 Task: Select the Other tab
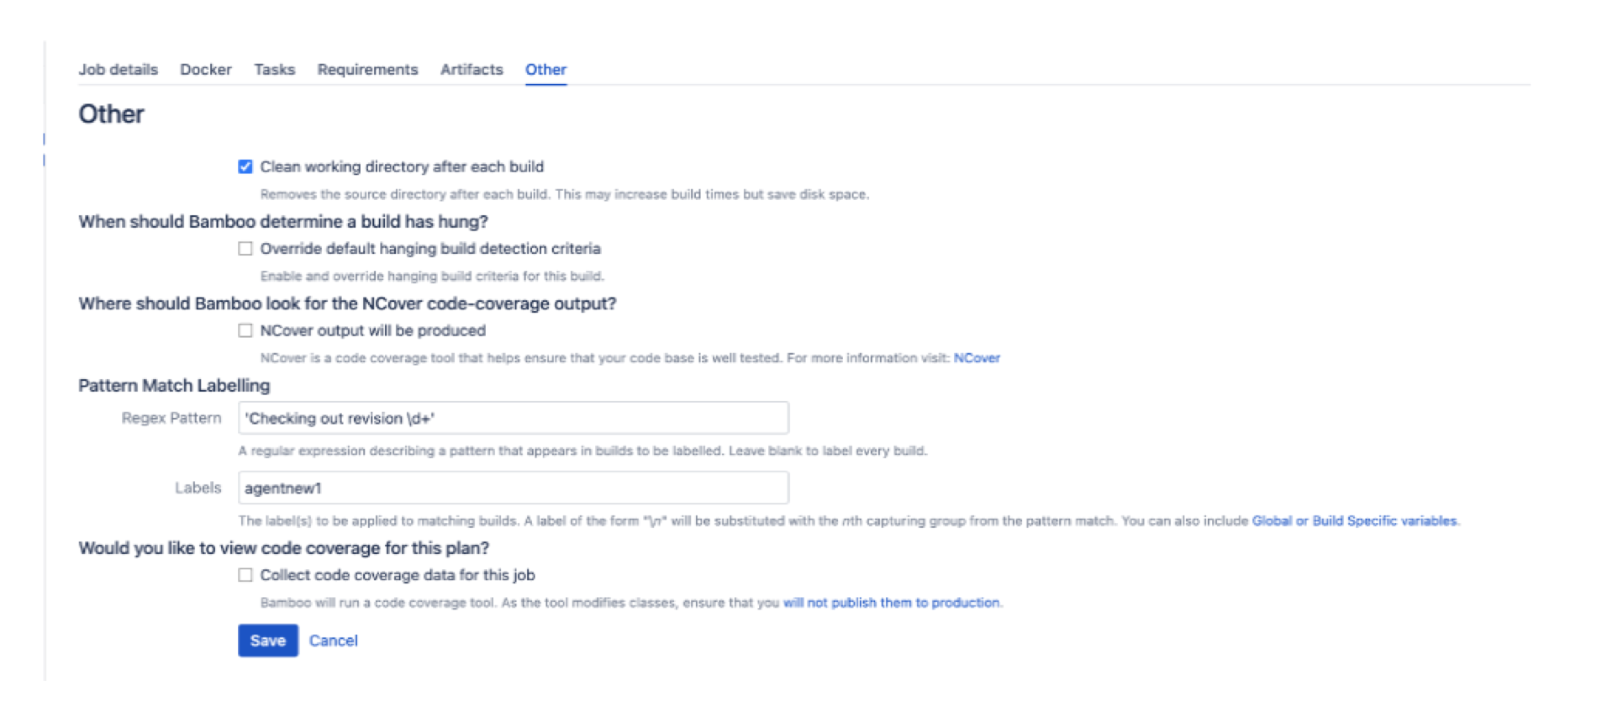(545, 70)
